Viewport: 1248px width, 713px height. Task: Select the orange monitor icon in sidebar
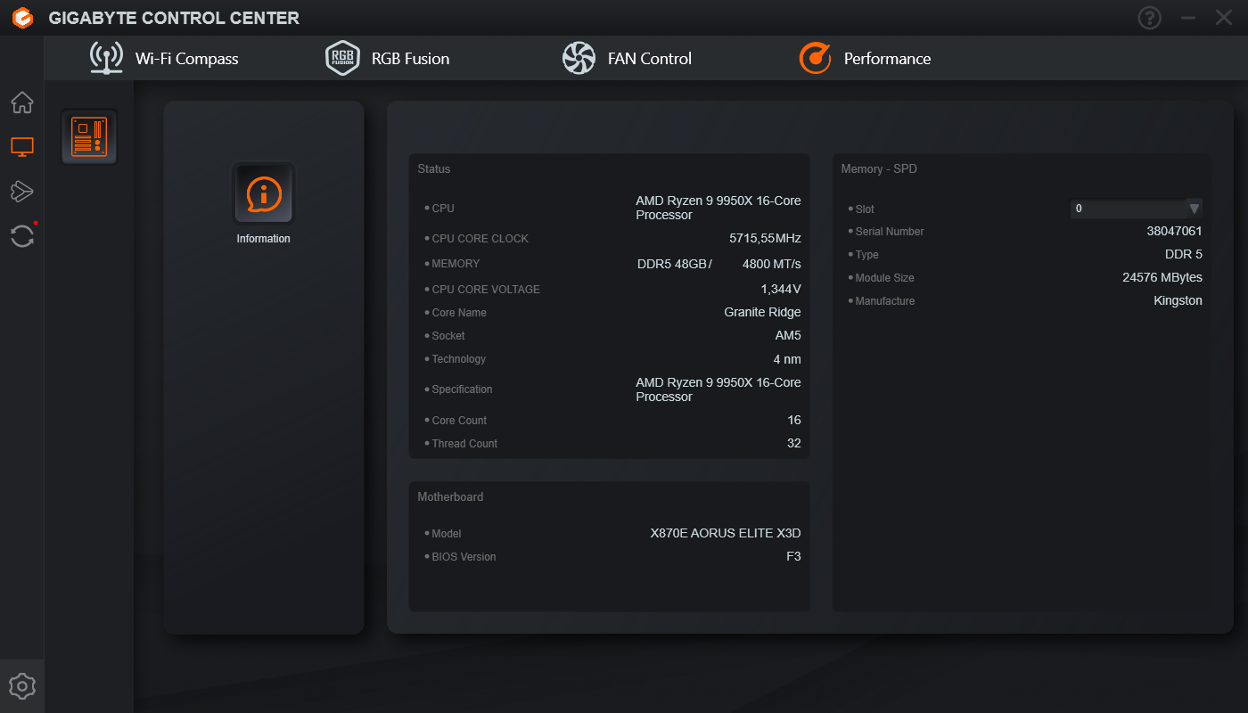[22, 147]
